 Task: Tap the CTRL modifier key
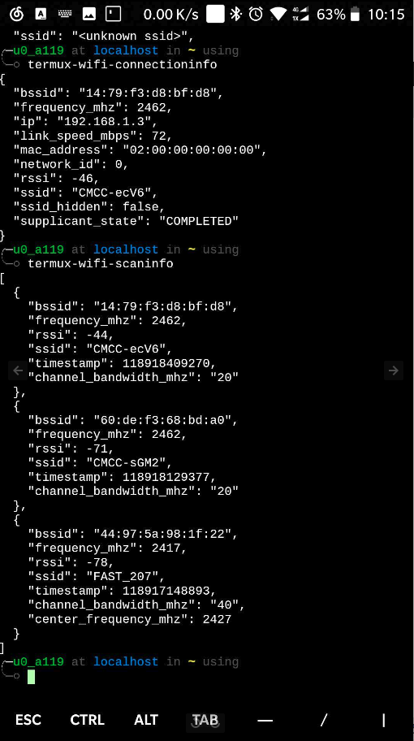point(88,720)
